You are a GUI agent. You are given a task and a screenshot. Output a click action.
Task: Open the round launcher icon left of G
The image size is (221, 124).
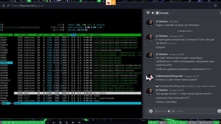[60, 123]
